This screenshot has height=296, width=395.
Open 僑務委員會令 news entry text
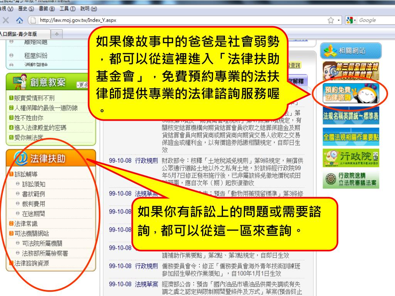click(x=231, y=269)
